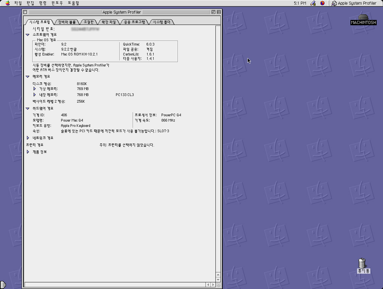
Task: Select the MACHINTOSH hard drive icon
Action: pos(363,17)
